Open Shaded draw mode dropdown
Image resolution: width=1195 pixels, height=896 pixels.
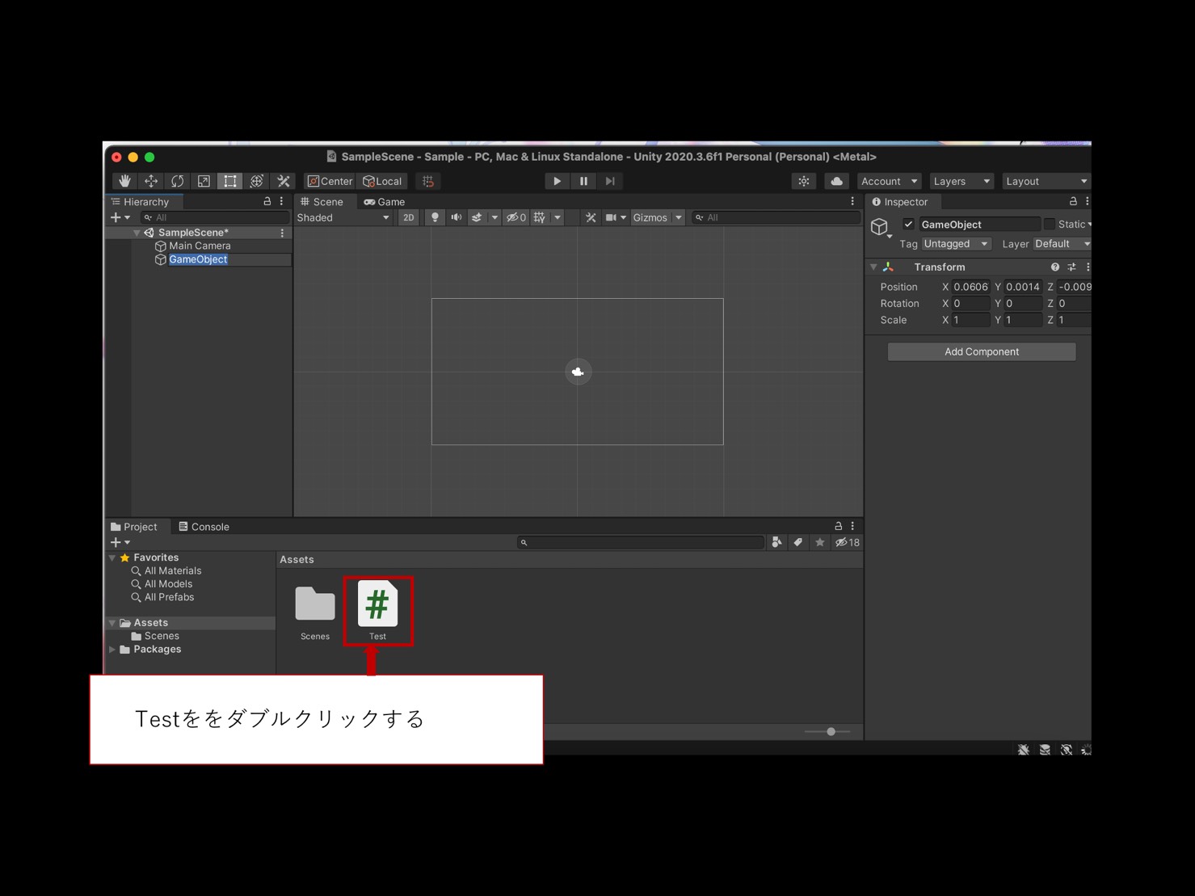(x=343, y=217)
